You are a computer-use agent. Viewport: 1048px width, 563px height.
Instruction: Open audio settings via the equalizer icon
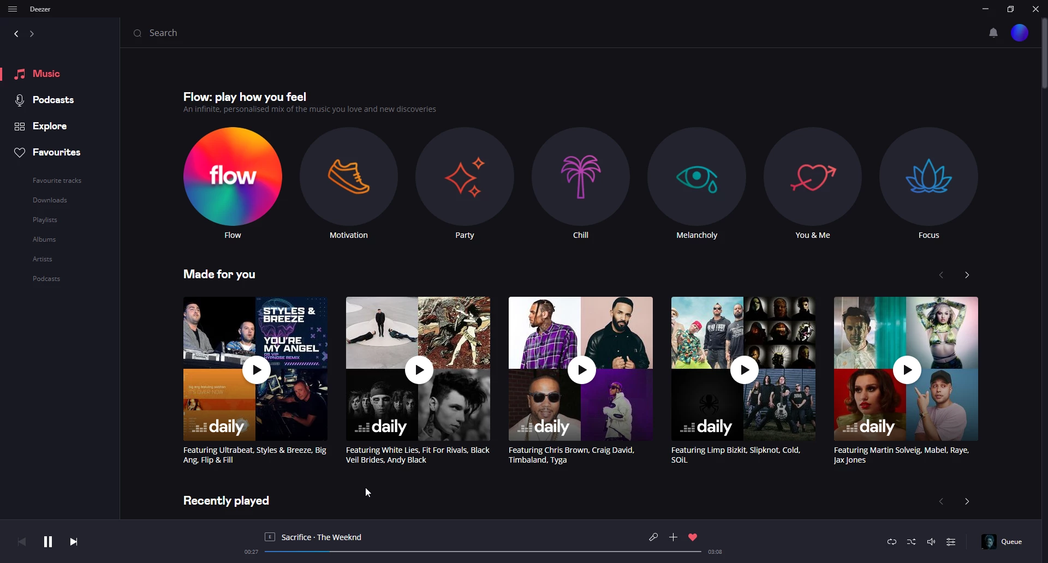[x=951, y=541]
